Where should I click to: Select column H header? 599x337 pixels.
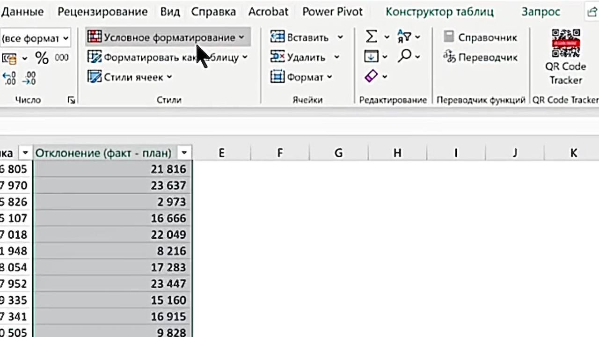(x=397, y=153)
